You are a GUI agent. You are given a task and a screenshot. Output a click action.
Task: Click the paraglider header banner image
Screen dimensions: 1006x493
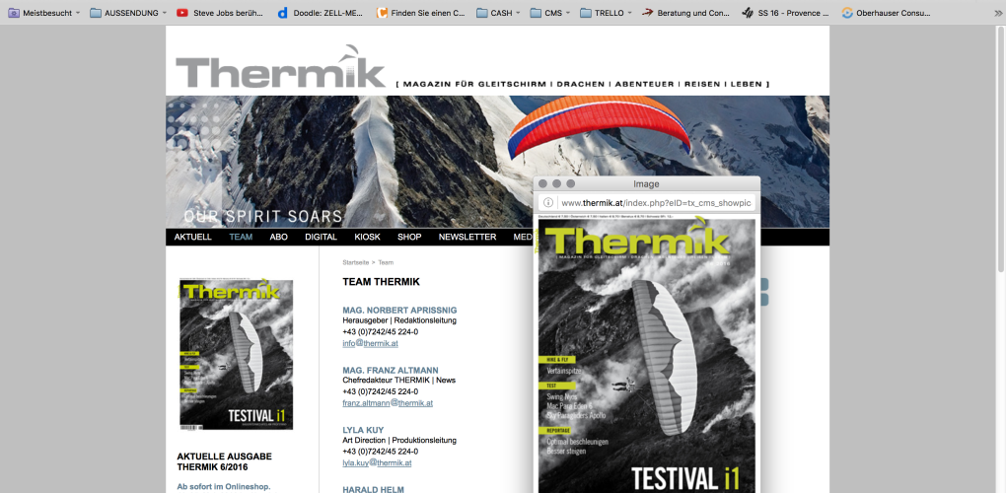(x=497, y=162)
